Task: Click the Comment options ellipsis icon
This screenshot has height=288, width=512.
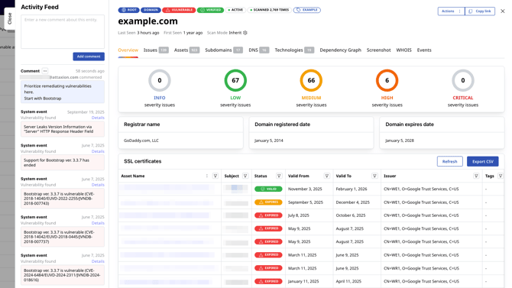Action: click(45, 71)
